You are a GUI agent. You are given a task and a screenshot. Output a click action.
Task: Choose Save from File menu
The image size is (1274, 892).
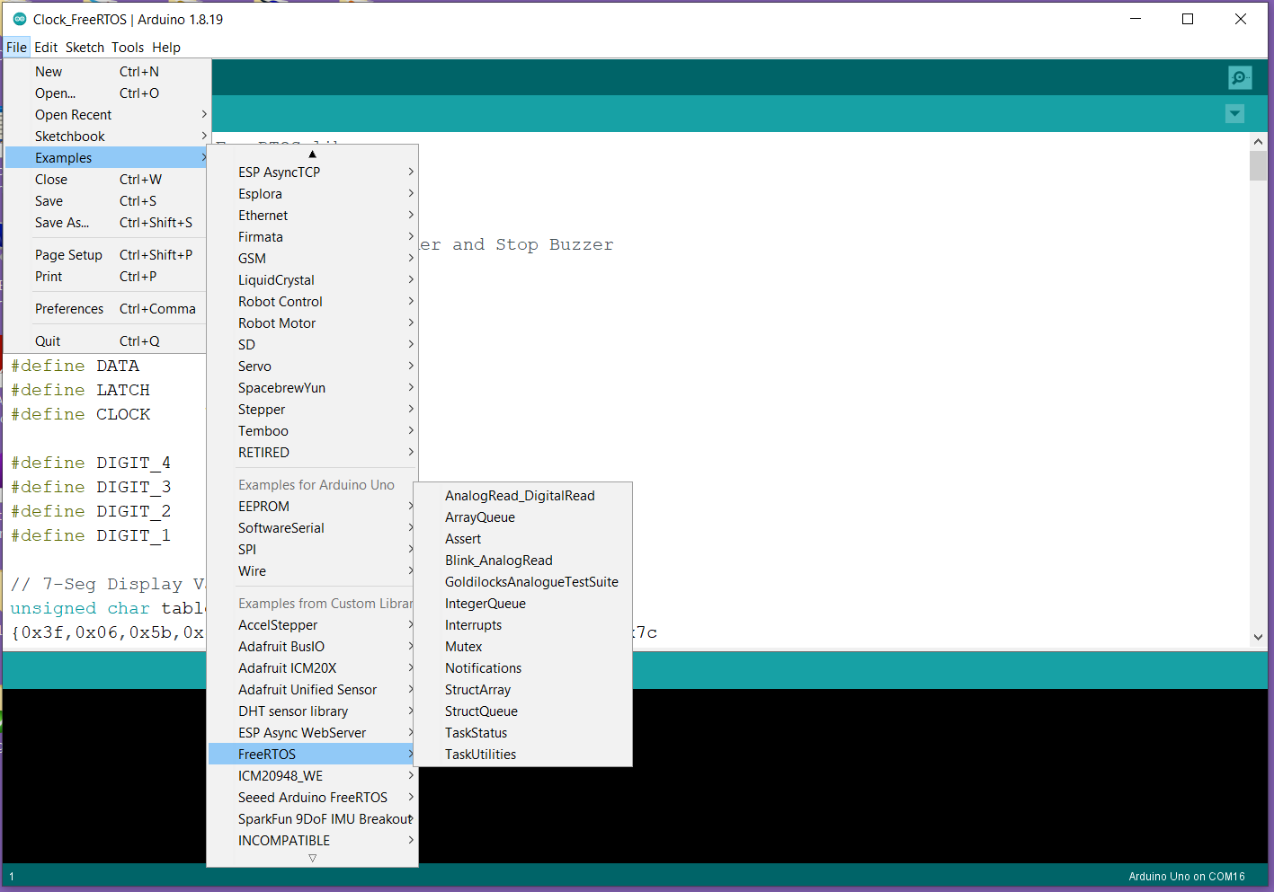[108, 201]
